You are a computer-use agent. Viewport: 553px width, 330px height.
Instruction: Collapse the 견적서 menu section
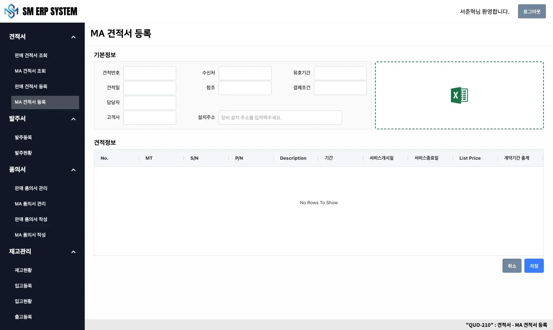point(73,37)
